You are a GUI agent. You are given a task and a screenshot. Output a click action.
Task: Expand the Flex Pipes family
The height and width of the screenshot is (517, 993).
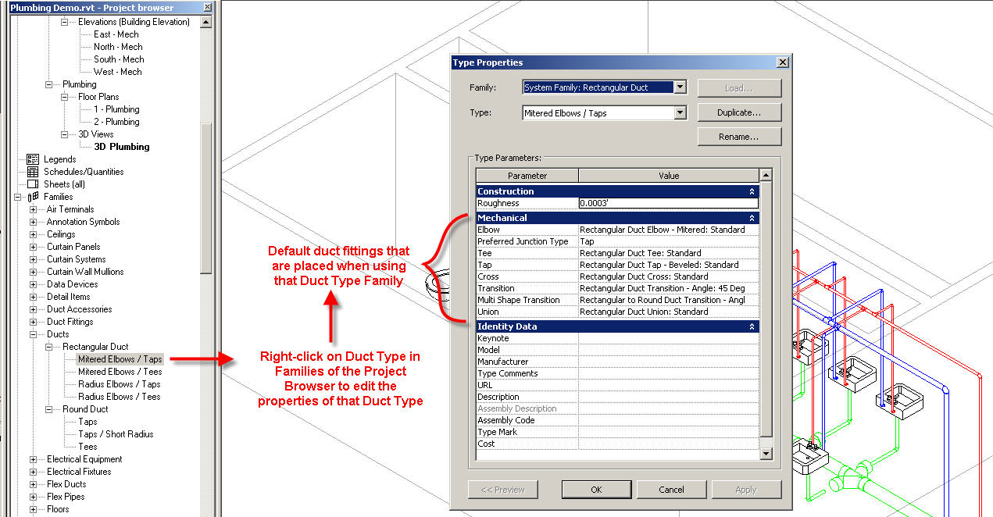pos(33,497)
